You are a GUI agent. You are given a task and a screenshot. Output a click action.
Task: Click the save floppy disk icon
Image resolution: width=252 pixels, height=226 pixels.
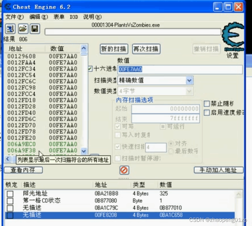tap(35, 29)
